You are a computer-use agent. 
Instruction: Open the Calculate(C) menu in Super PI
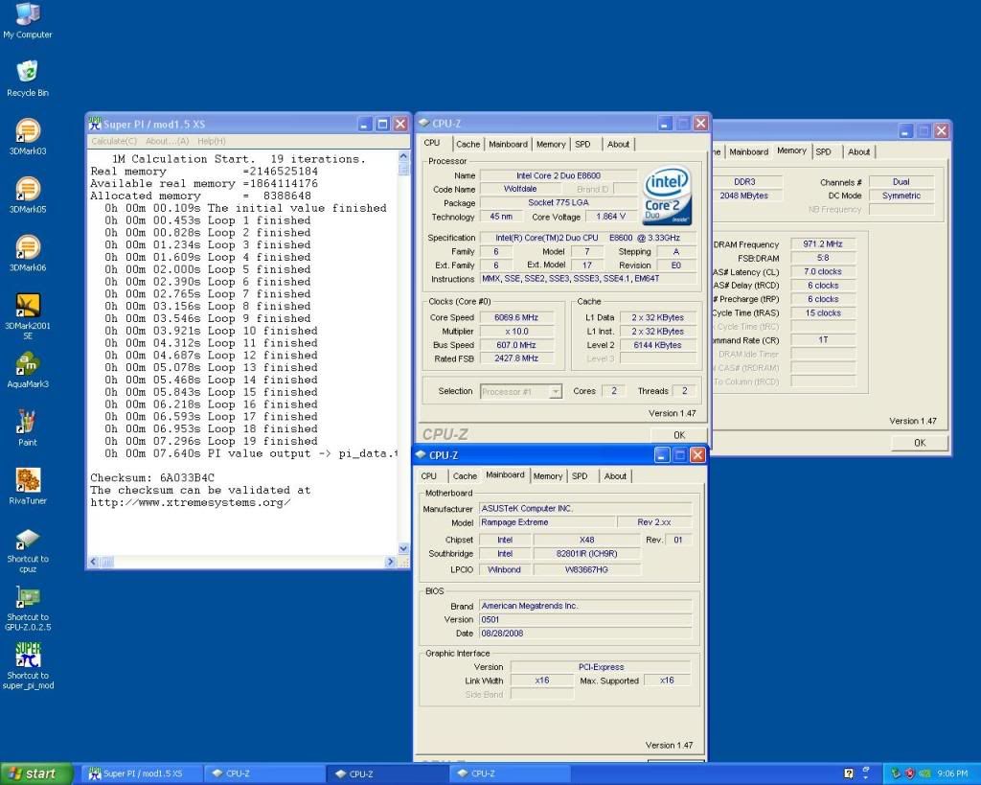tap(114, 141)
